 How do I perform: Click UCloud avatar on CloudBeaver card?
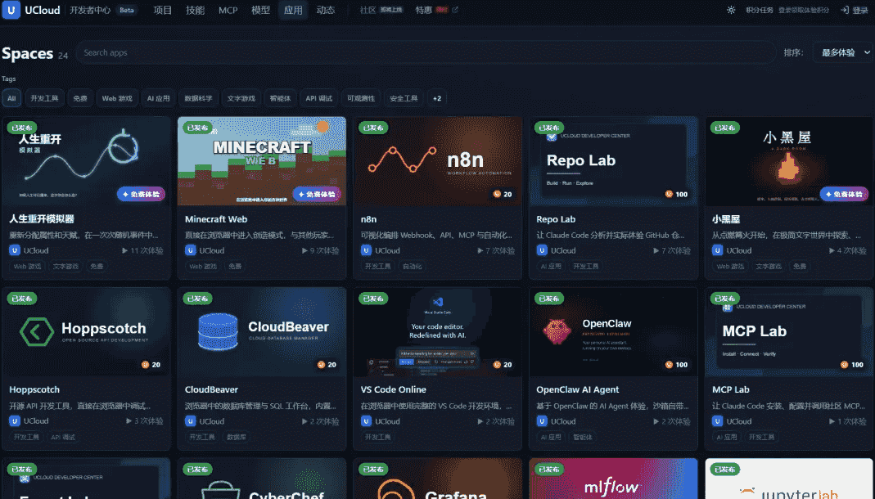pos(191,421)
